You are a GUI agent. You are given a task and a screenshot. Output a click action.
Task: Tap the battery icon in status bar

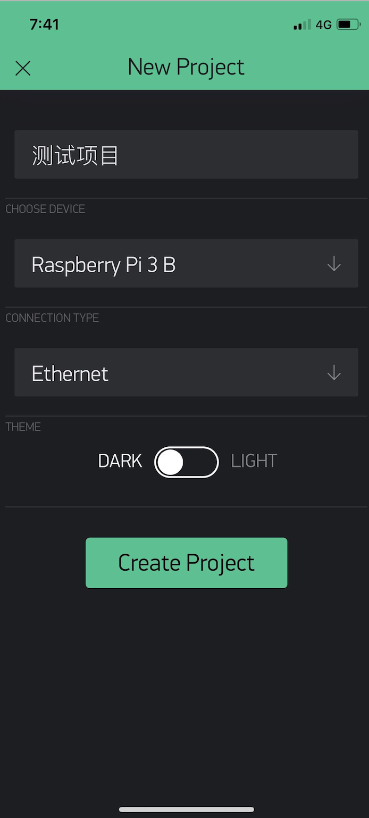pos(349,24)
